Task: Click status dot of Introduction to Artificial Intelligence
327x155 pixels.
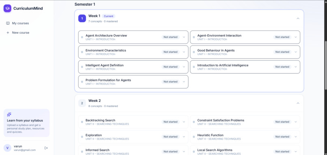Action: pos(194,67)
